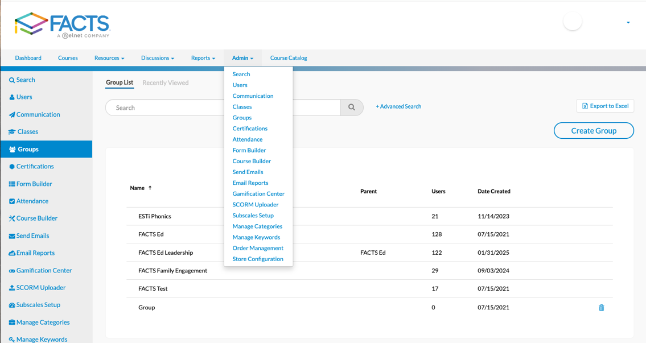This screenshot has width=646, height=343.
Task: Focus the group Search text field
Action: tap(223, 108)
